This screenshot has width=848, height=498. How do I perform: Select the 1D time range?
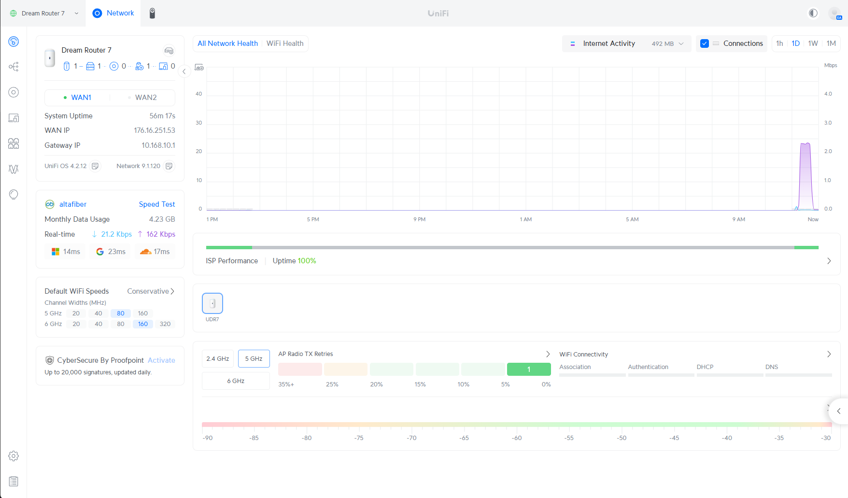pyautogui.click(x=795, y=43)
